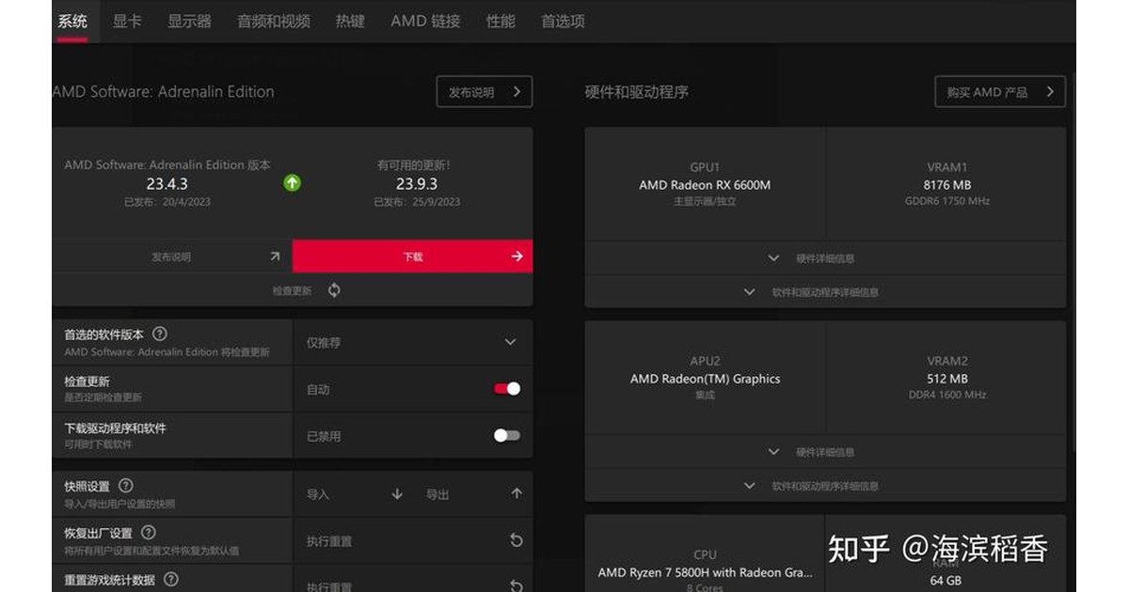The width and height of the screenshot is (1129, 592).
Task: Click the red 下载 button
Action: click(x=412, y=257)
